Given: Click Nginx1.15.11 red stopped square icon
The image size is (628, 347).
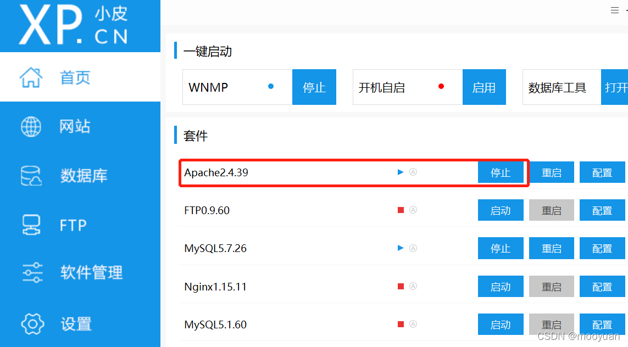Looking at the screenshot, I should [x=401, y=286].
